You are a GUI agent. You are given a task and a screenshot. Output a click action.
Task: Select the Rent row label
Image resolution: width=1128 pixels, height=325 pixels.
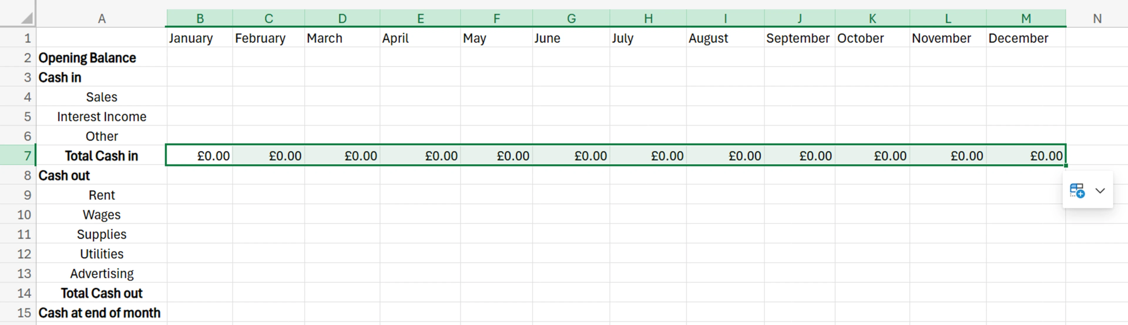click(x=102, y=195)
